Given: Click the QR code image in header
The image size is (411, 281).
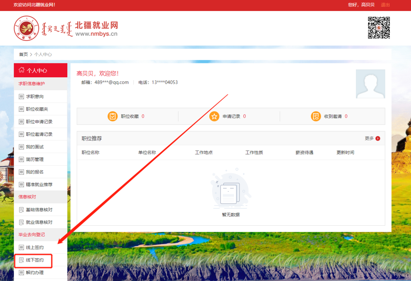Looking at the screenshot, I should tap(379, 28).
